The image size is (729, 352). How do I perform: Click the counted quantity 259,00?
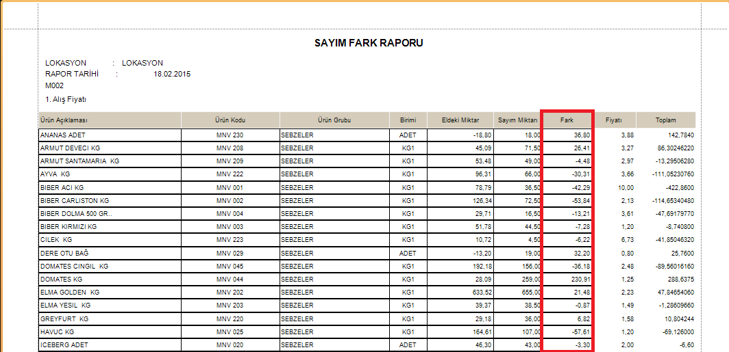pos(530,280)
